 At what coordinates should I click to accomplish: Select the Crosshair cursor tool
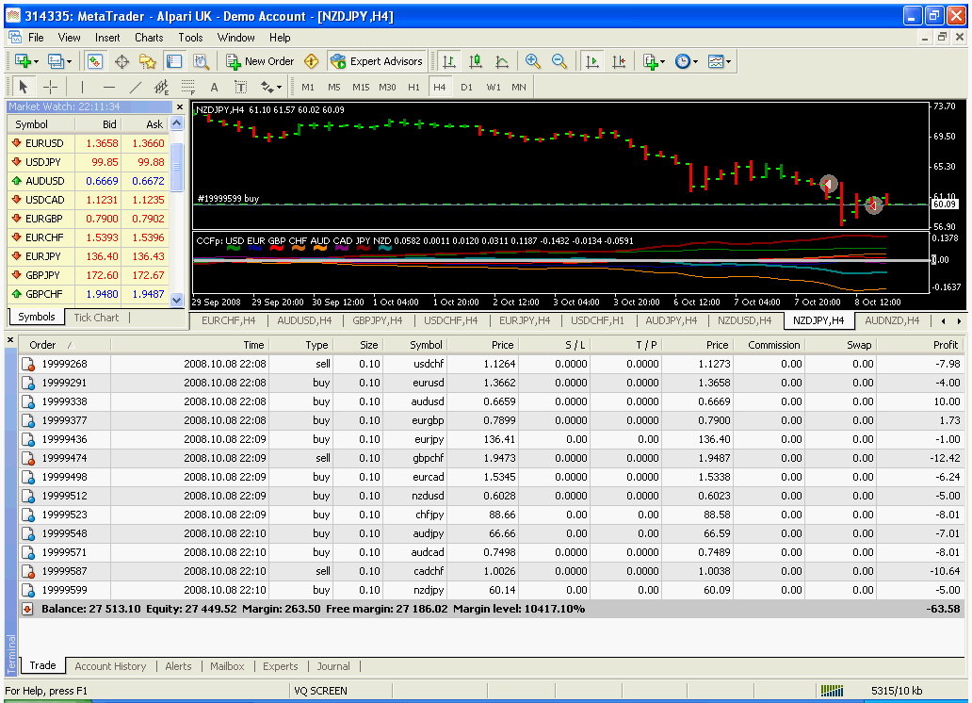pyautogui.click(x=50, y=87)
